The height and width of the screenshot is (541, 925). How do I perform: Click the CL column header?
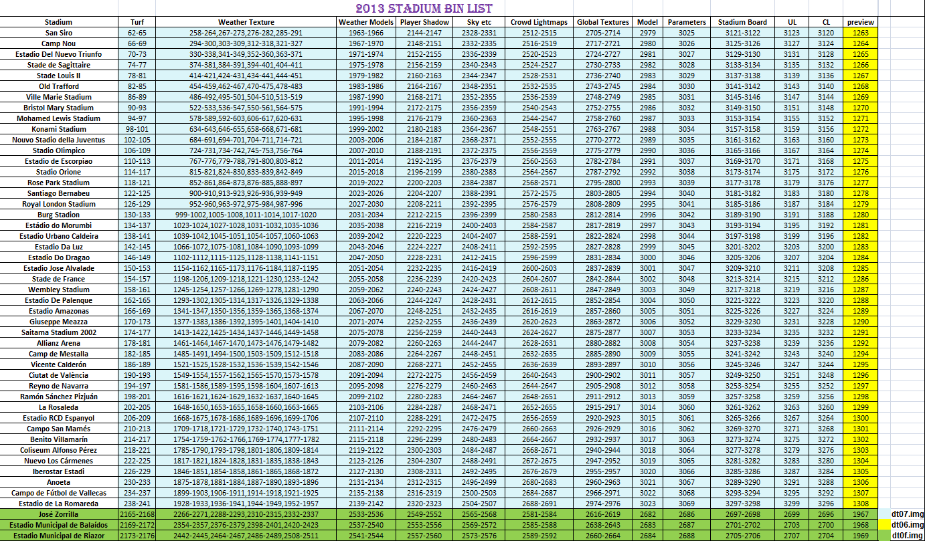click(x=826, y=22)
